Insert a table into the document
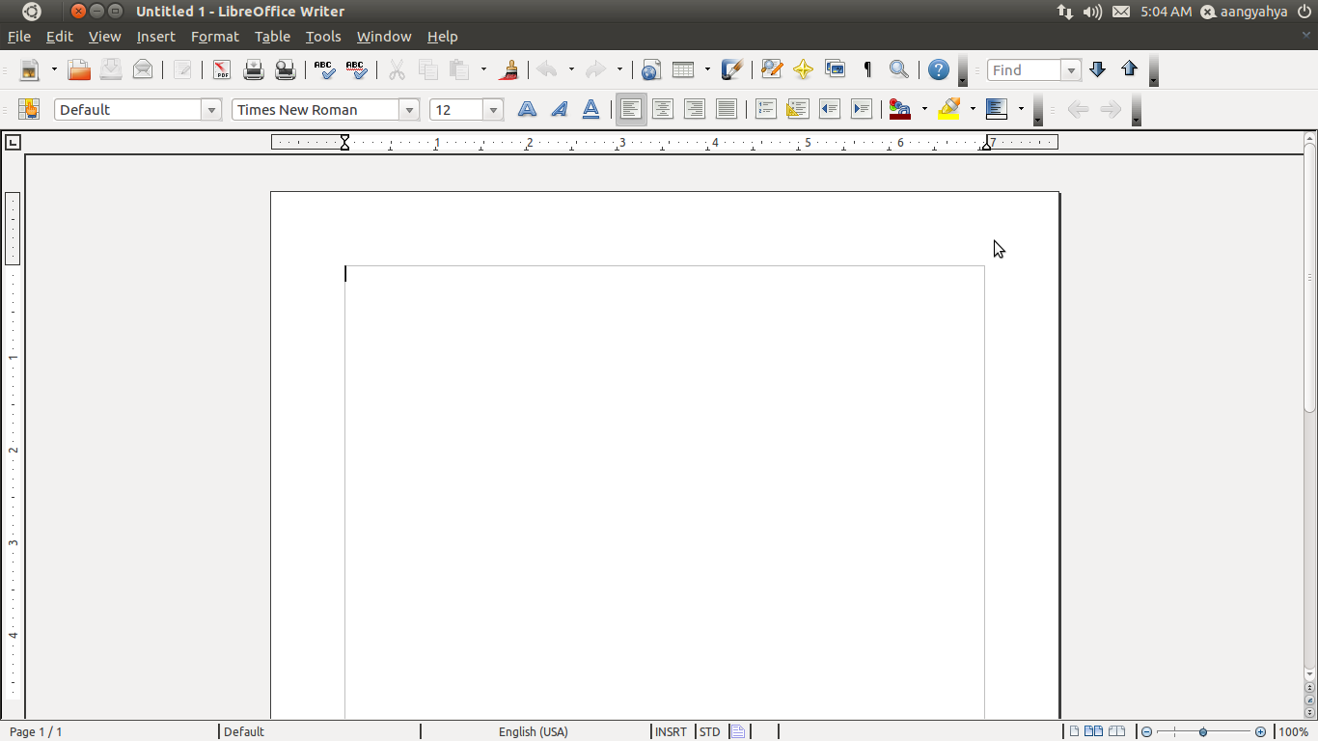The height and width of the screenshot is (741, 1318). click(x=684, y=69)
